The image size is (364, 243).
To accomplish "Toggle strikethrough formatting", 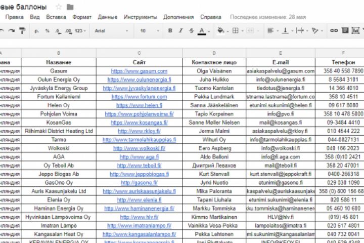I will point(191,30).
